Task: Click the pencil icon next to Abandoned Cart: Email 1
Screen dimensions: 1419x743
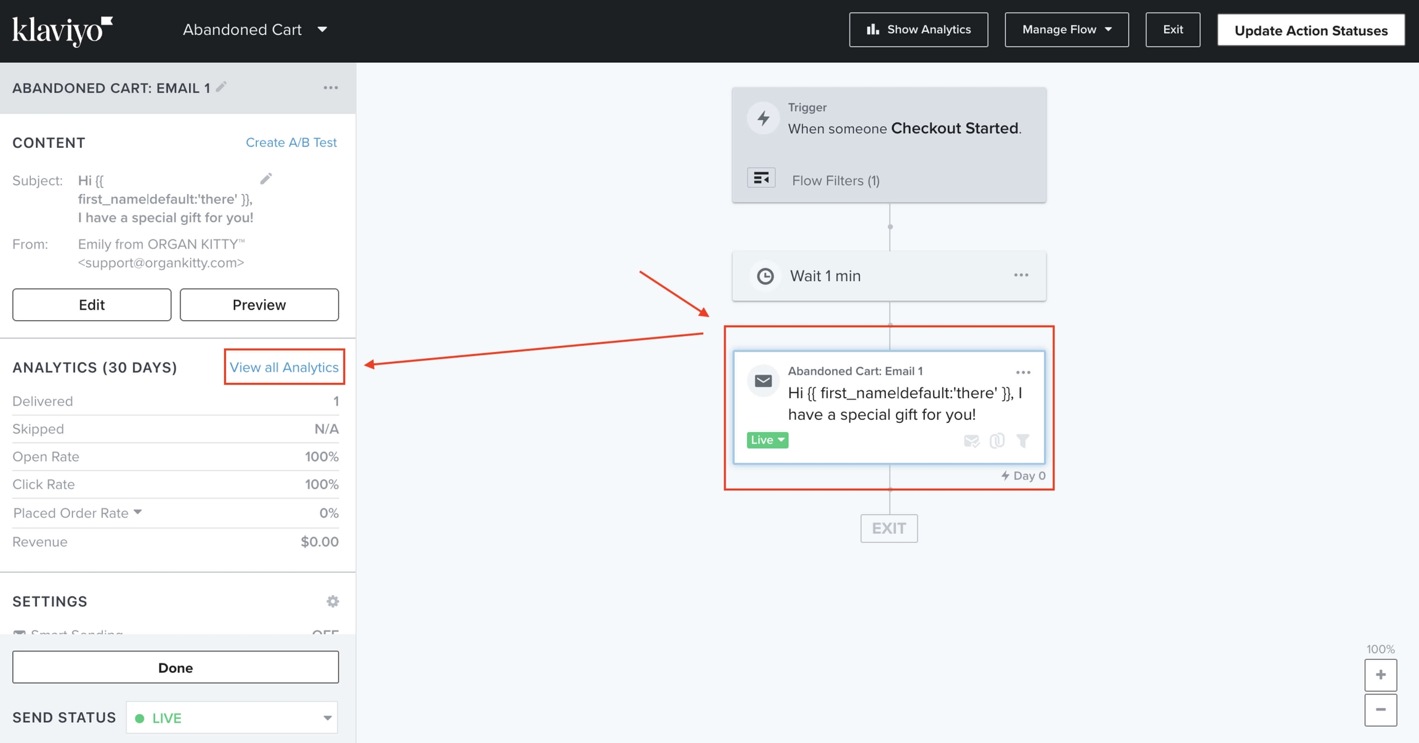Action: (221, 87)
